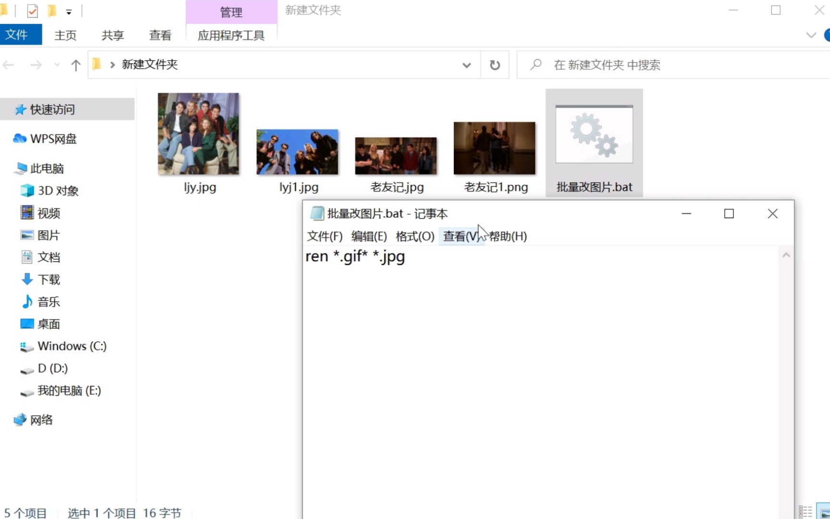
Task: Click the address bar path 新建文件夹
Action: [150, 64]
